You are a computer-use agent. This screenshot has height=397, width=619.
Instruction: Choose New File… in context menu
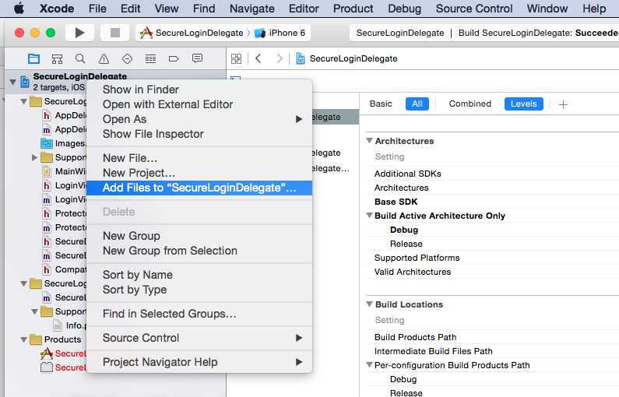pyautogui.click(x=199, y=158)
